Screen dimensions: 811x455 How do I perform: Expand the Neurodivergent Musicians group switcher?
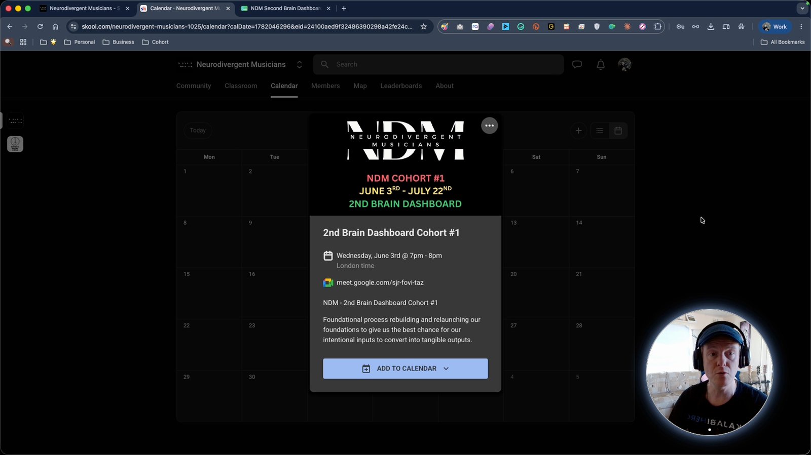[300, 64]
